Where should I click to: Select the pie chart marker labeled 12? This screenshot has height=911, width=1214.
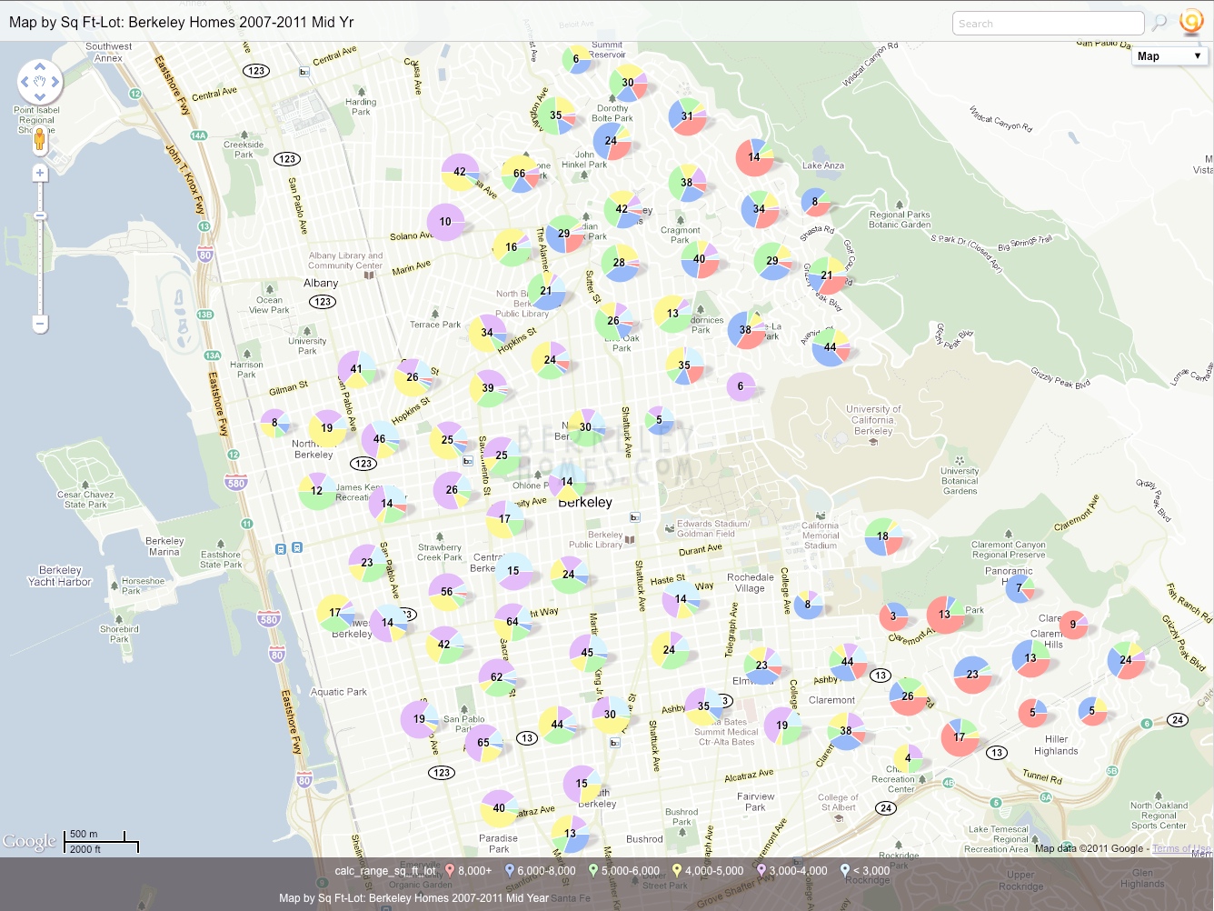317,491
